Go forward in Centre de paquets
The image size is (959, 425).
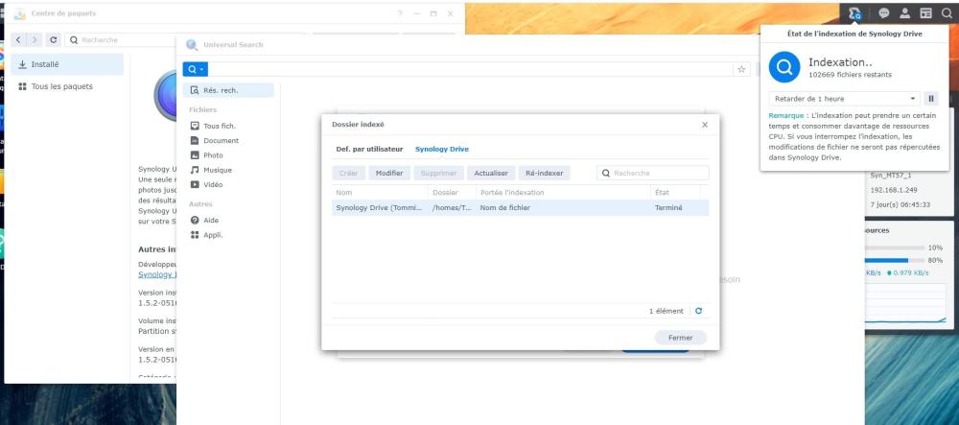pos(35,39)
